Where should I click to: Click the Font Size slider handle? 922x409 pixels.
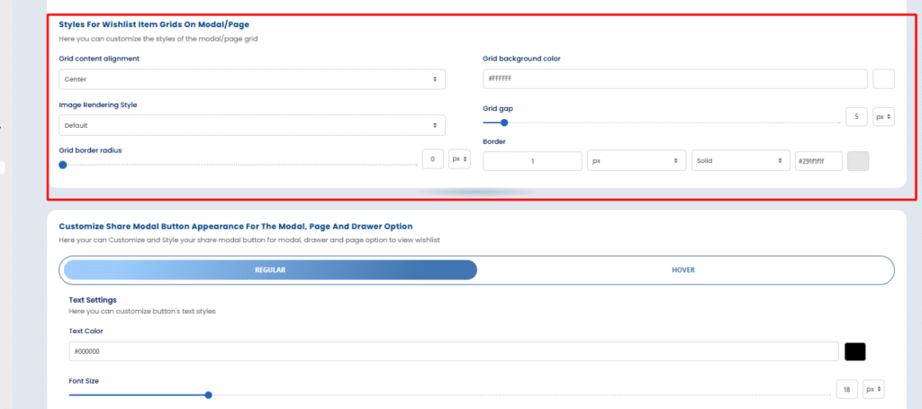tap(208, 395)
